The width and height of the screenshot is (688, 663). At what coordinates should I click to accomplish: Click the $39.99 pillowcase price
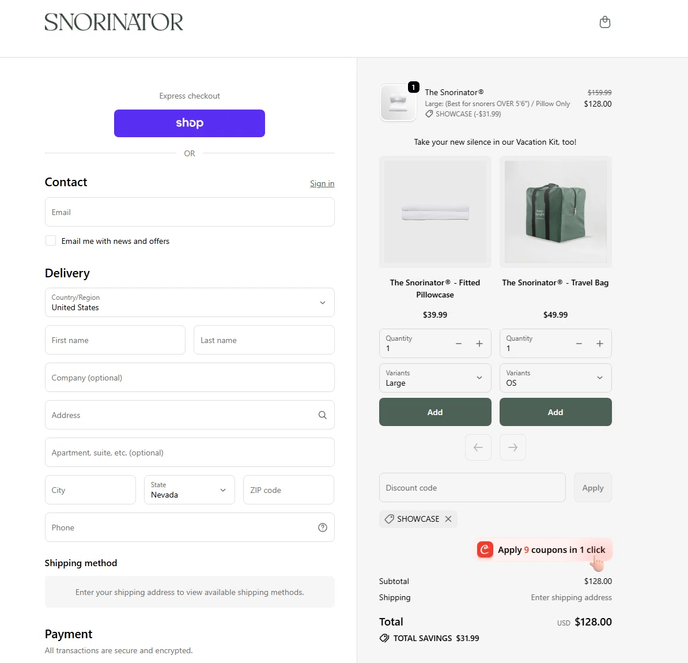pyautogui.click(x=435, y=315)
